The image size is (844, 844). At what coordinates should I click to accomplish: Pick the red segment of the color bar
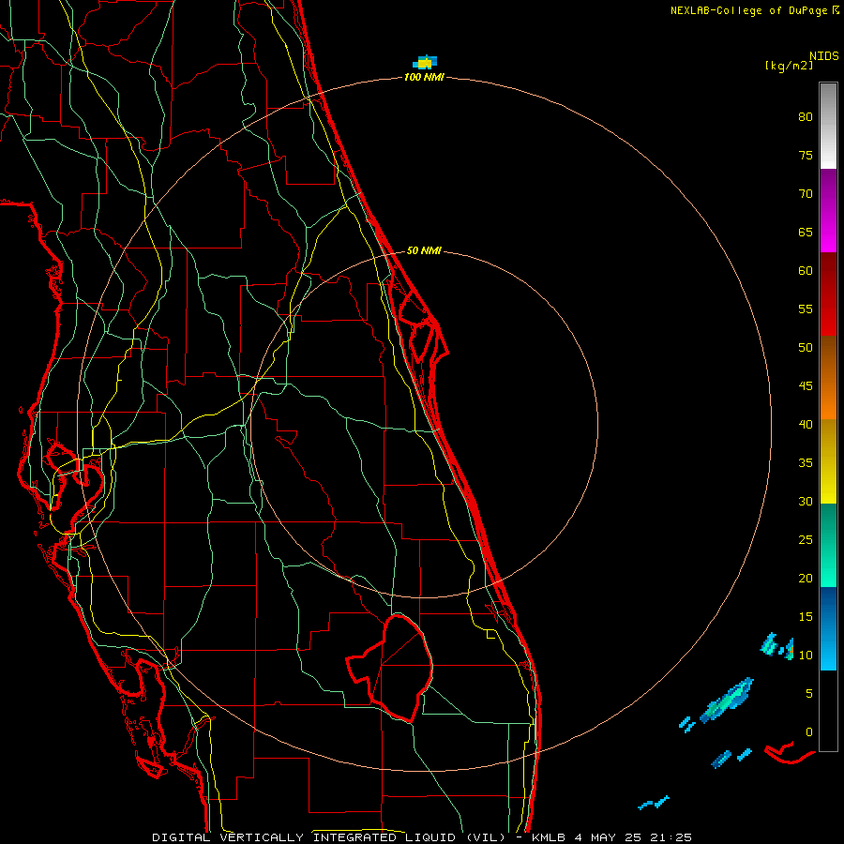[x=828, y=294]
